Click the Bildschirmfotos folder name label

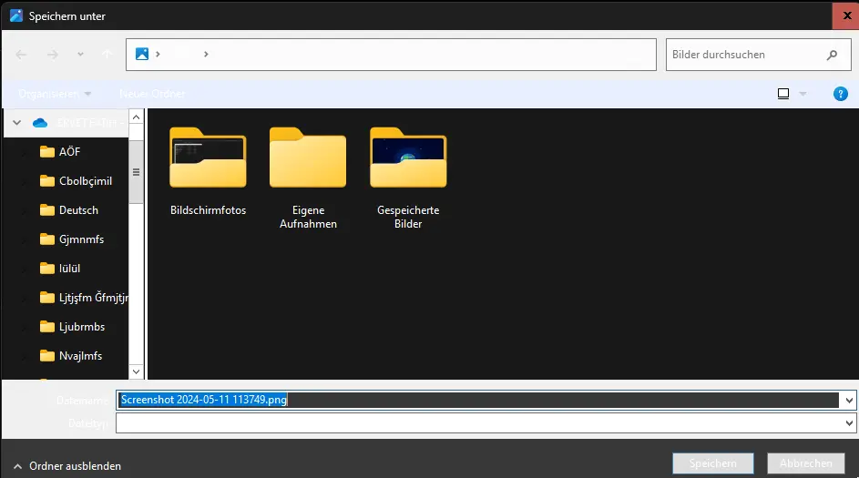click(209, 210)
